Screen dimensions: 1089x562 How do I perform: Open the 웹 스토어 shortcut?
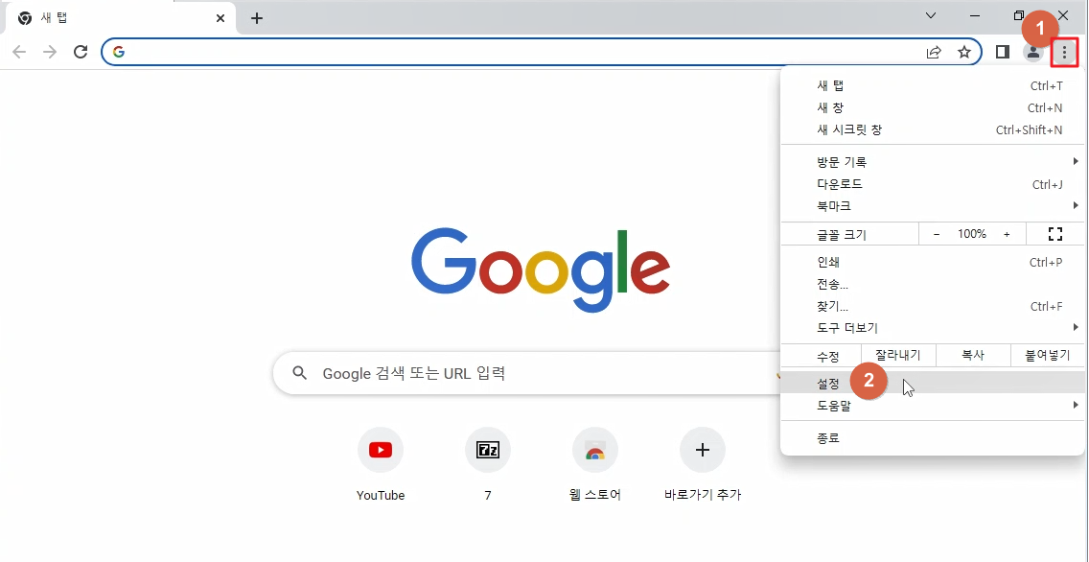(x=594, y=465)
